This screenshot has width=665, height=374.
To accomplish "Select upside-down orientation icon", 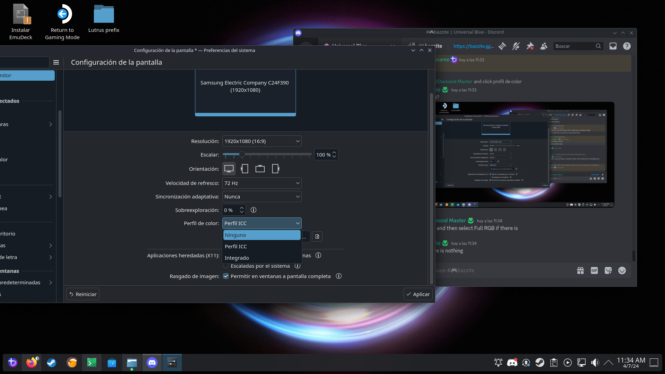I will [260, 169].
